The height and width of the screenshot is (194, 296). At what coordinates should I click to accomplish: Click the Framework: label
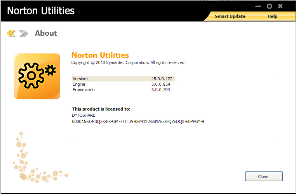[x=84, y=90]
